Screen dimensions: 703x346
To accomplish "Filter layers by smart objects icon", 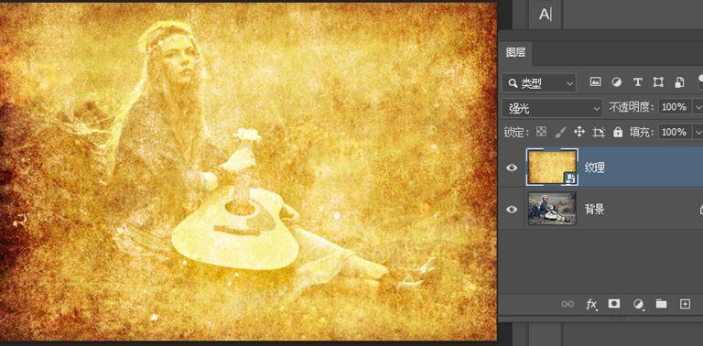I will 679,82.
